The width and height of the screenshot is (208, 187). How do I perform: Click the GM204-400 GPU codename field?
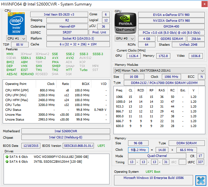(171, 27)
